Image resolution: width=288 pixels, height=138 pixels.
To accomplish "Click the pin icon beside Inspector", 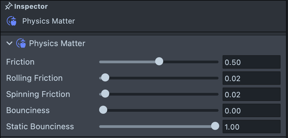I will (x=9, y=6).
